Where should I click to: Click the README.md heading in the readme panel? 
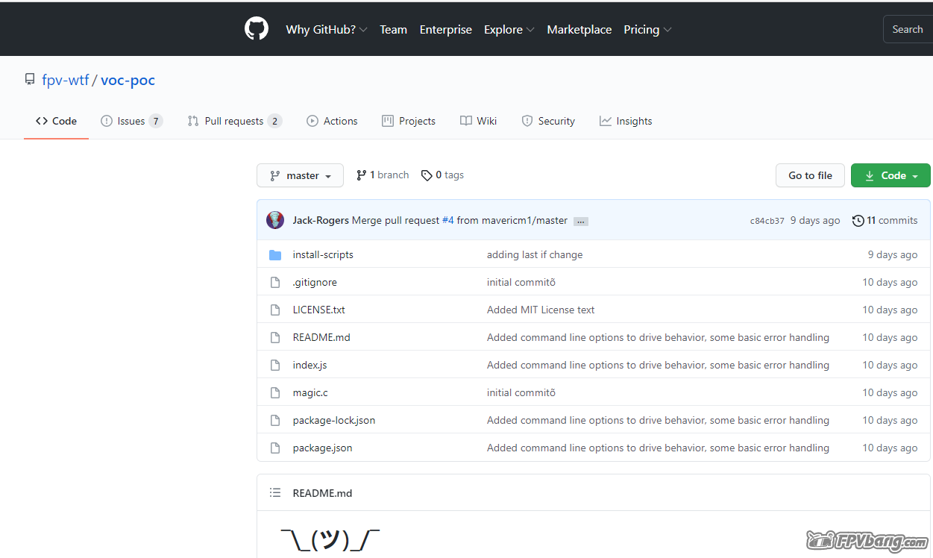322,493
